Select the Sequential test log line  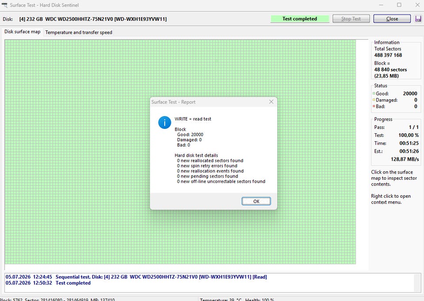pyautogui.click(x=136, y=277)
